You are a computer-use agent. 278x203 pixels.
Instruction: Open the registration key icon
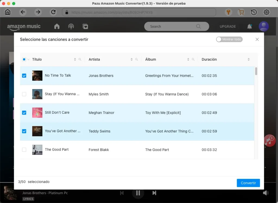228,12
